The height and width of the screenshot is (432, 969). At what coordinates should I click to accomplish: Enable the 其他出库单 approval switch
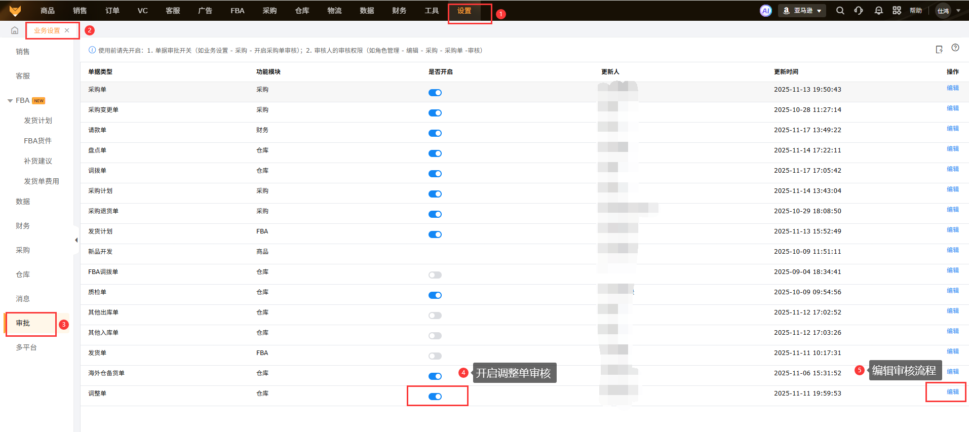pyautogui.click(x=435, y=316)
